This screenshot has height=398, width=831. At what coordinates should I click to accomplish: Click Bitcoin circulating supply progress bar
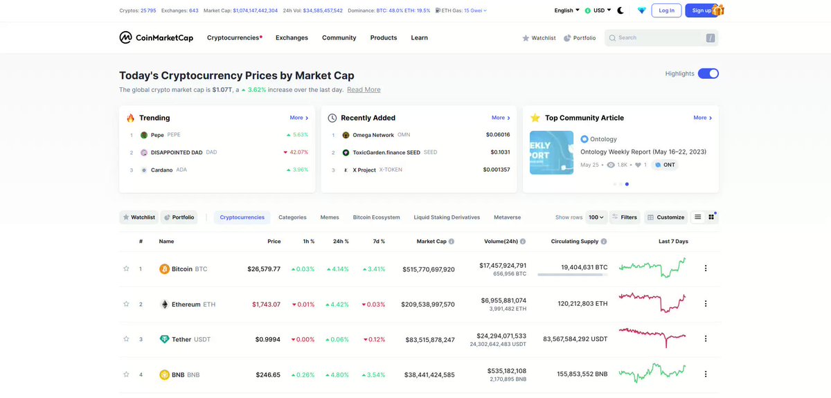click(573, 275)
